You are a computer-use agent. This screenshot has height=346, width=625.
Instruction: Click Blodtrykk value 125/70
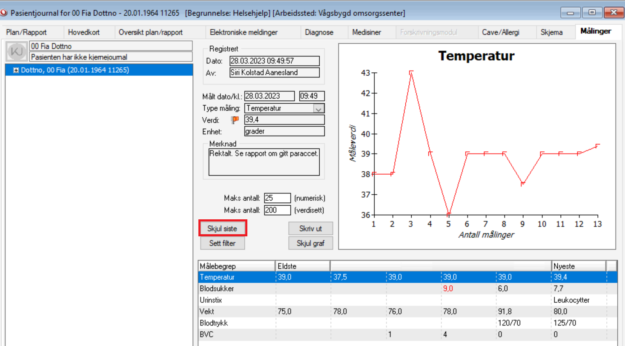[565, 323]
